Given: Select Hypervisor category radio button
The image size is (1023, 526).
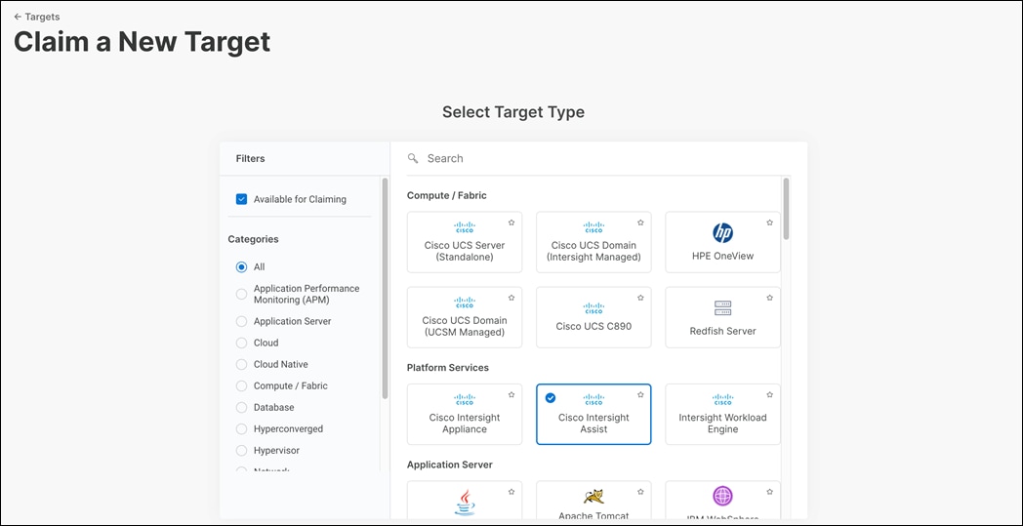Looking at the screenshot, I should pyautogui.click(x=241, y=450).
